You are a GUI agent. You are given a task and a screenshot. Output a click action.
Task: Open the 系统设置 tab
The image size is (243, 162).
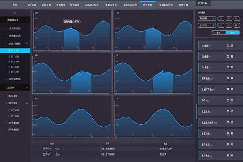point(184,5)
